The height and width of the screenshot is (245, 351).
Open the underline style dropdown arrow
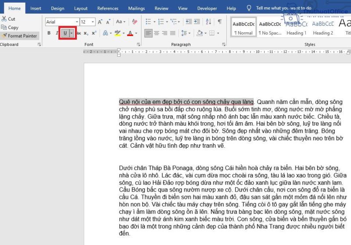[72, 33]
